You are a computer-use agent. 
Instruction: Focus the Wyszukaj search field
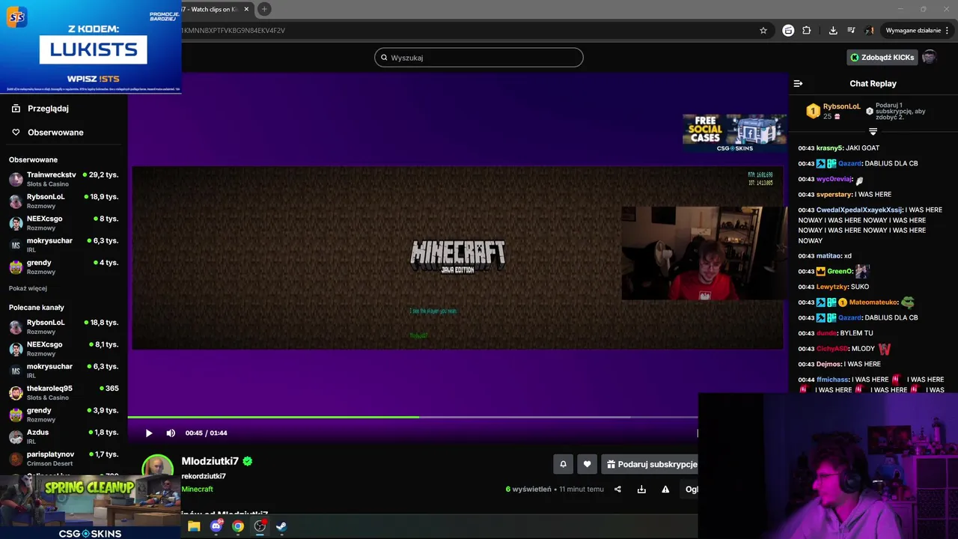(x=479, y=58)
